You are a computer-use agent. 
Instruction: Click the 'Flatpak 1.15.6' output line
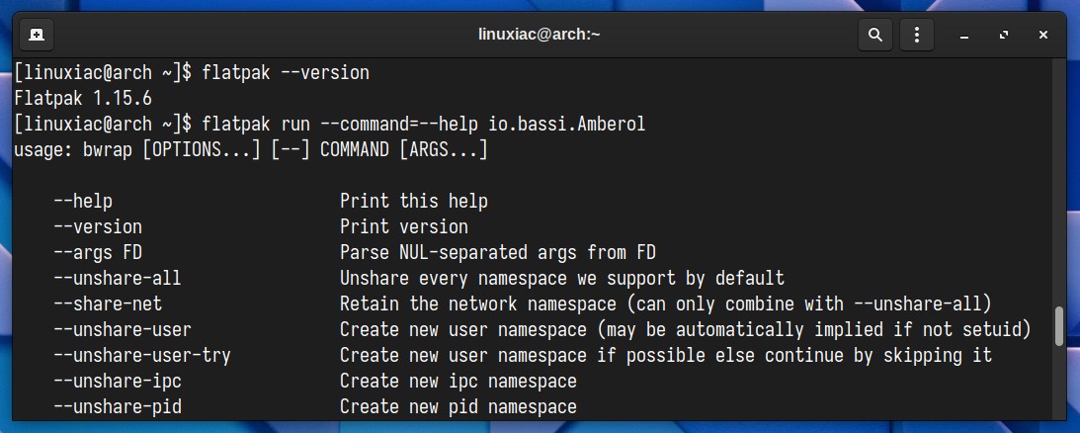(x=83, y=99)
